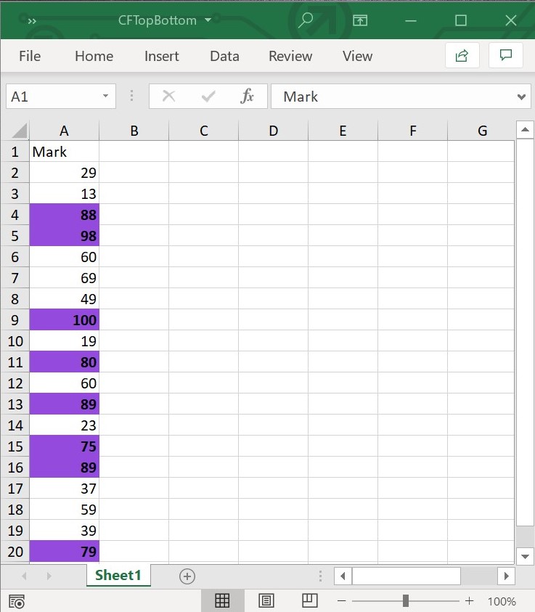535x612 pixels.
Task: Expand the Name Box dropdown
Action: (x=106, y=97)
